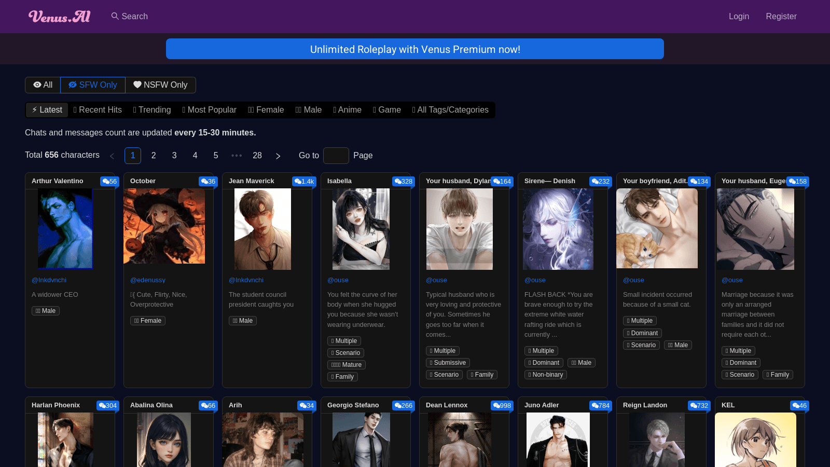The width and height of the screenshot is (830, 467).
Task: Select page 1 in pagination
Action: [x=133, y=156]
